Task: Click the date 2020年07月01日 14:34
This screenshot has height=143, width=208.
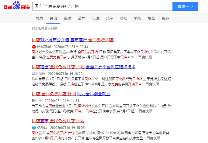Action: [x=62, y=101]
